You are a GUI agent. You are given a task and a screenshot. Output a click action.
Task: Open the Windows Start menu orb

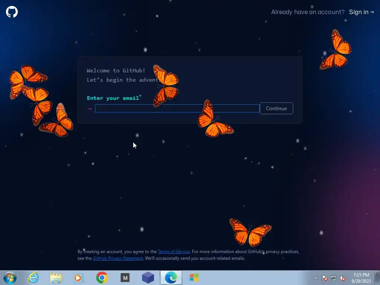(x=10, y=278)
